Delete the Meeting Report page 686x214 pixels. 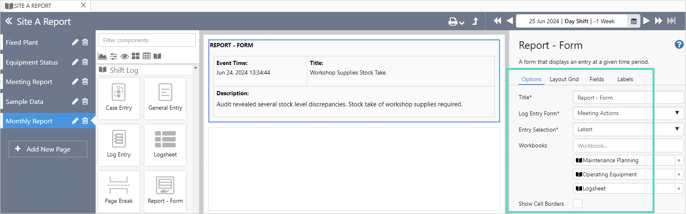pyautogui.click(x=85, y=82)
